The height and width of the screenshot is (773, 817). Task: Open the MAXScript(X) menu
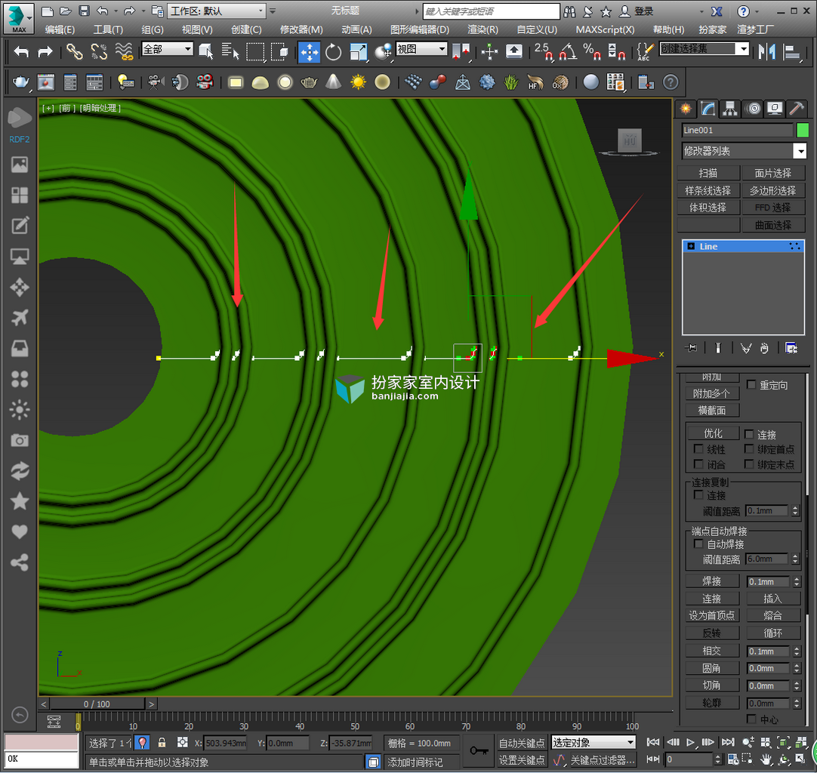pyautogui.click(x=605, y=29)
